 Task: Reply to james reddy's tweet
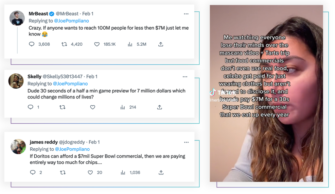[33, 172]
